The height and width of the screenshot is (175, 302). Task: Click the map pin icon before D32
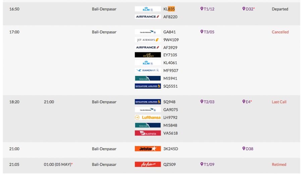coord(244,9)
